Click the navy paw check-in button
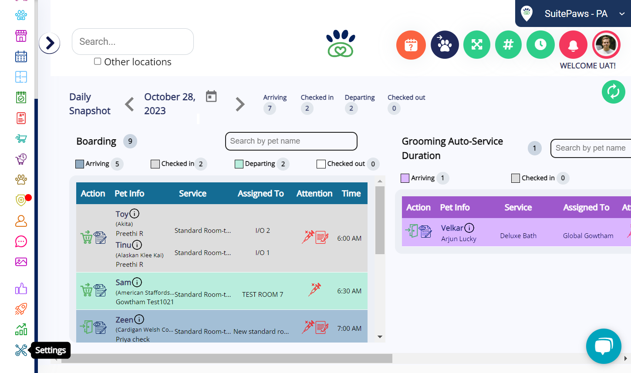This screenshot has height=373, width=631. click(445, 45)
